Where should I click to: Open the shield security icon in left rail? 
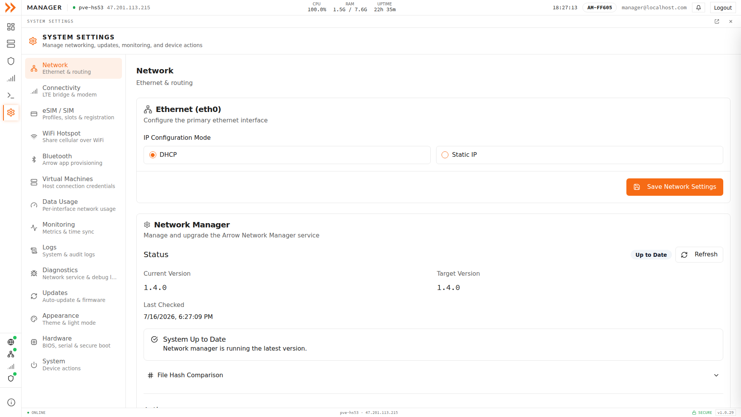pyautogui.click(x=11, y=61)
